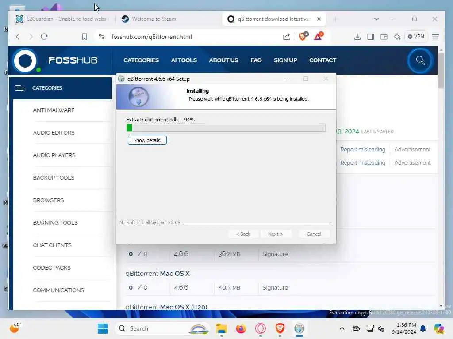This screenshot has height=339, width=453.
Task: Click qBittorrent installer taskbar icon
Action: 299,328
